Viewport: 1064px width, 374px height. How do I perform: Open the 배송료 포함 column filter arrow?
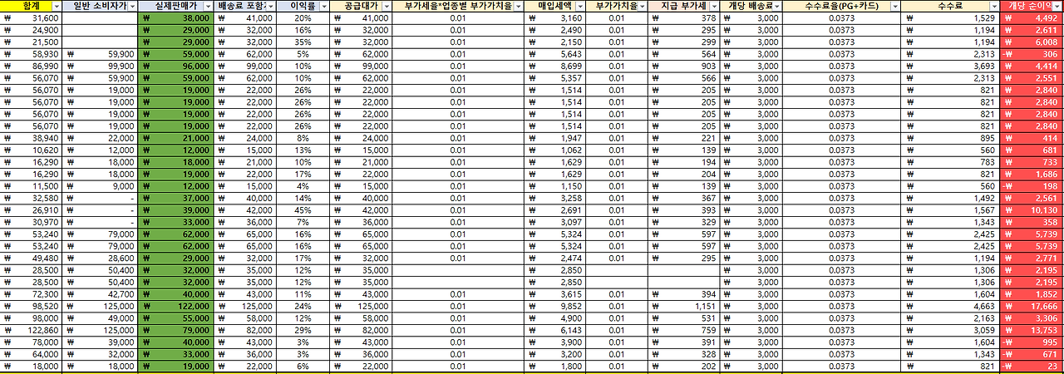pyautogui.click(x=271, y=6)
